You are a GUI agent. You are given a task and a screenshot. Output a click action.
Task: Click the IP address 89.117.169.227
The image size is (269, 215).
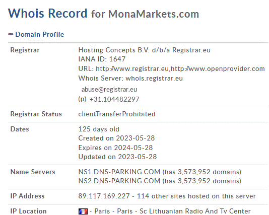coord(104,196)
